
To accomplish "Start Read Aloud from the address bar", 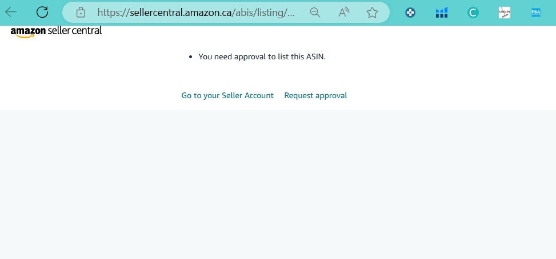I will tap(343, 13).
